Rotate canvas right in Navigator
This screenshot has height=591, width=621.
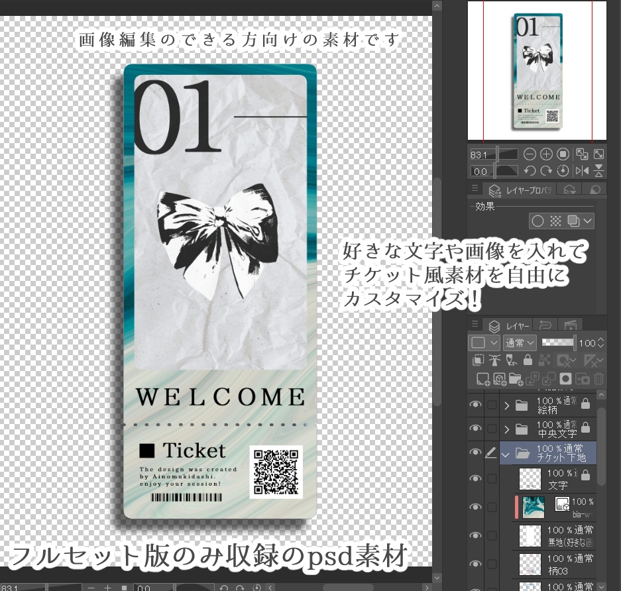click(546, 171)
